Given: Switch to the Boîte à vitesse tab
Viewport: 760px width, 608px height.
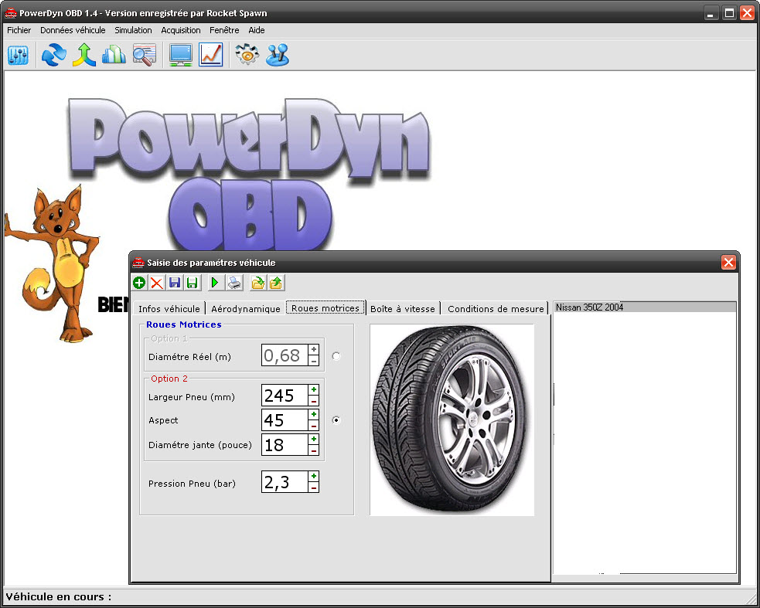Looking at the screenshot, I should coord(403,308).
